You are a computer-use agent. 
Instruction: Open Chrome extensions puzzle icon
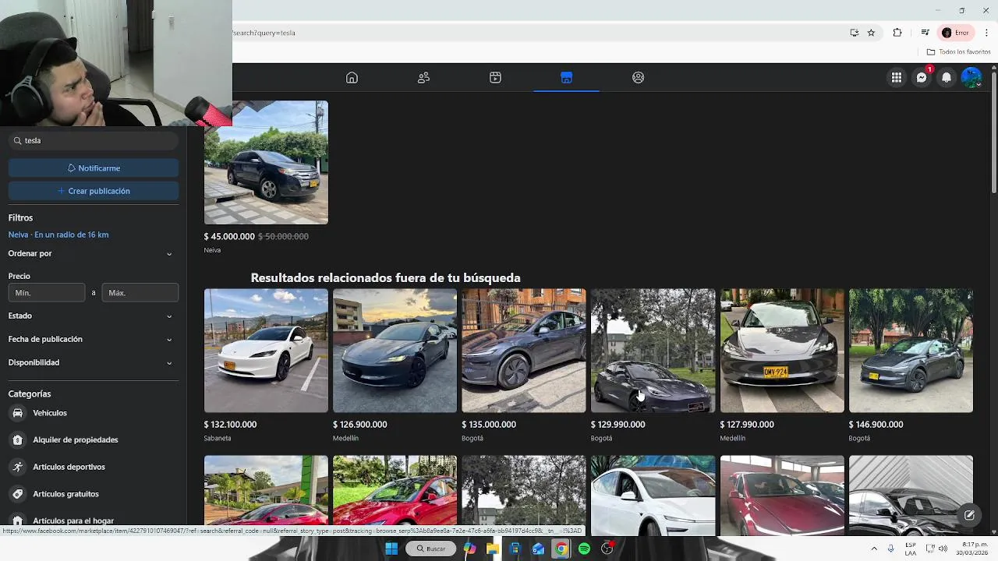pos(897,33)
